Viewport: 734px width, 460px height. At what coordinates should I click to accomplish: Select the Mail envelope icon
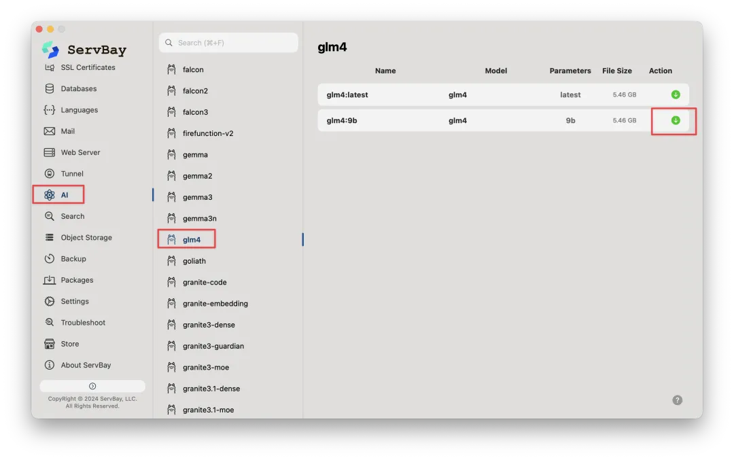tap(49, 131)
